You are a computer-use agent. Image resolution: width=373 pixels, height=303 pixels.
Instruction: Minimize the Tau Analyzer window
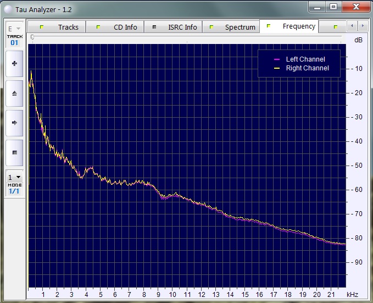317,7
